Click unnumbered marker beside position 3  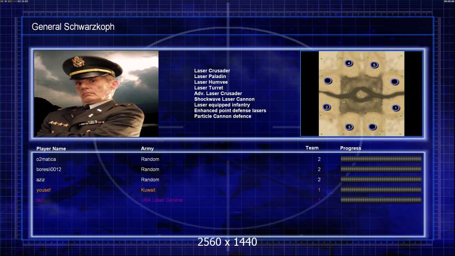click(x=372, y=127)
